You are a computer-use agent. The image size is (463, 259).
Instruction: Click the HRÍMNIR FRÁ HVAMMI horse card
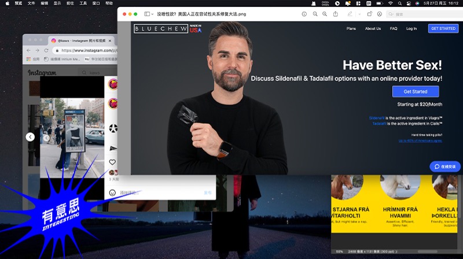(400, 201)
